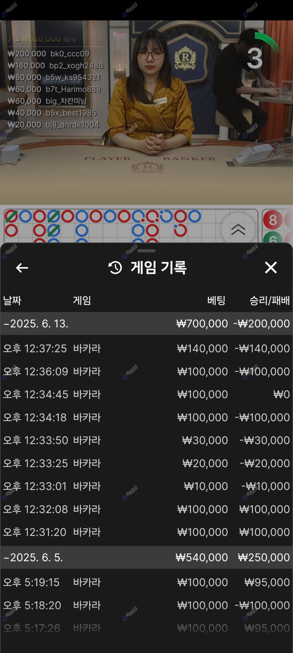This screenshot has height=653, width=293.
Task: Click the ₩10,000 bet amount
Action: pyautogui.click(x=206, y=486)
